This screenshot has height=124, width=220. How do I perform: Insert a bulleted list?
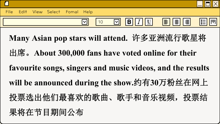tap(203, 22)
